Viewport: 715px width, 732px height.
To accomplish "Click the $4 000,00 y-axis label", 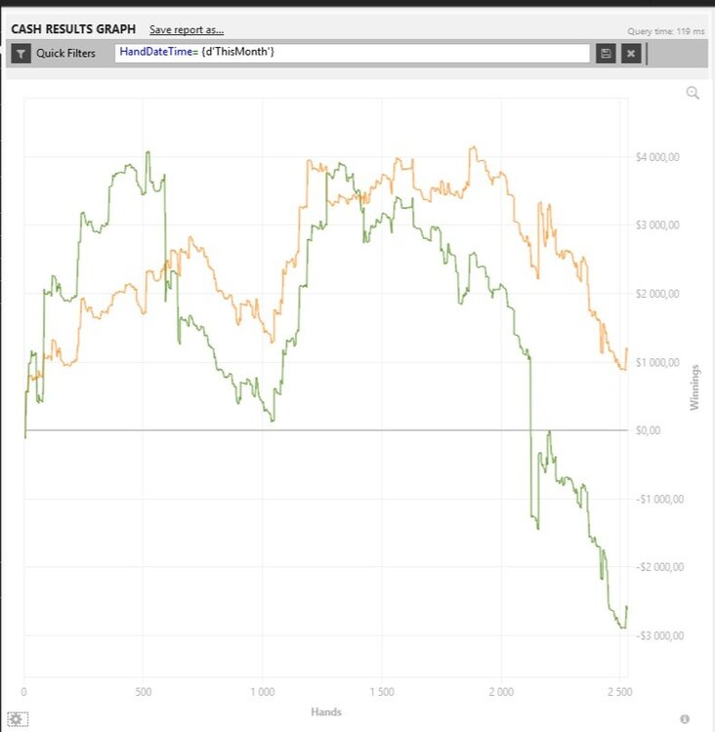I will click(661, 157).
